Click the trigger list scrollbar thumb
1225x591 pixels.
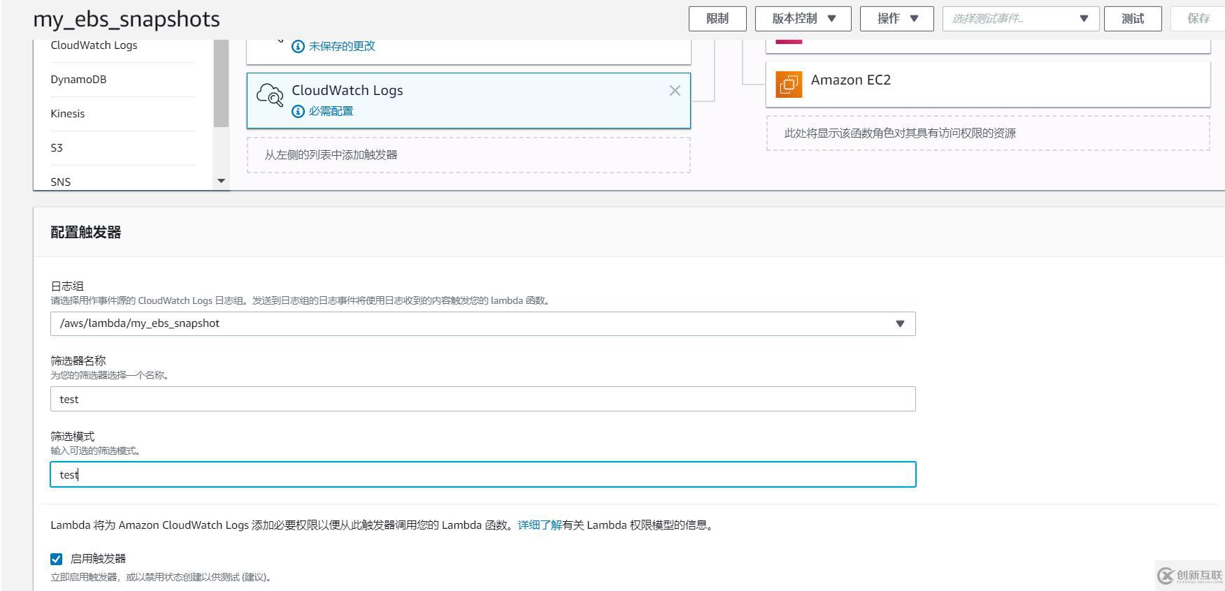point(221,83)
